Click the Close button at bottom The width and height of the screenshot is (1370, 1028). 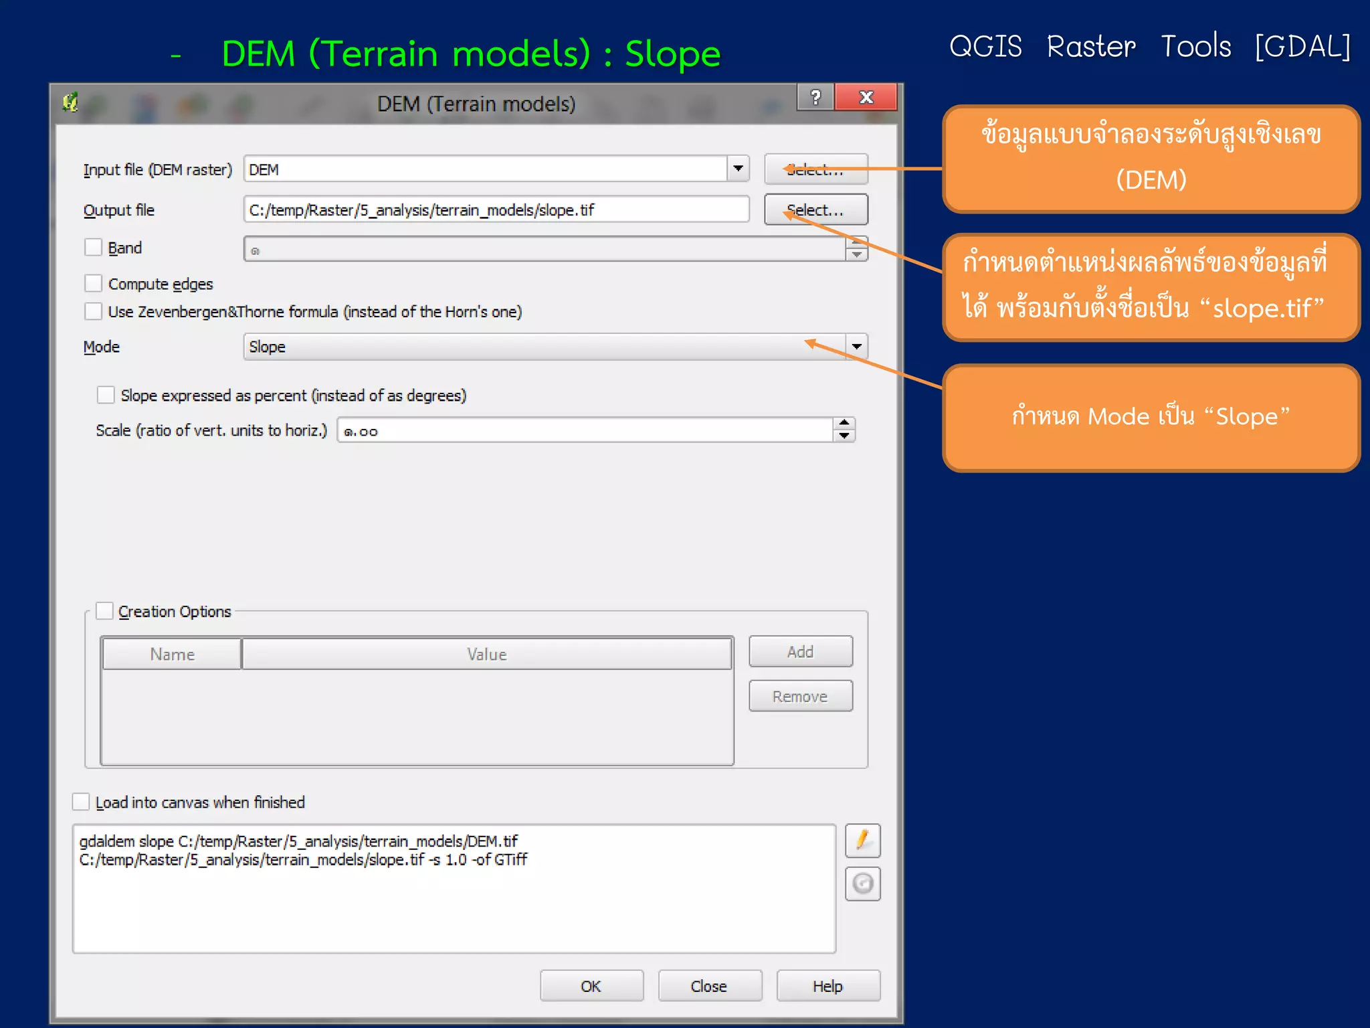710,986
